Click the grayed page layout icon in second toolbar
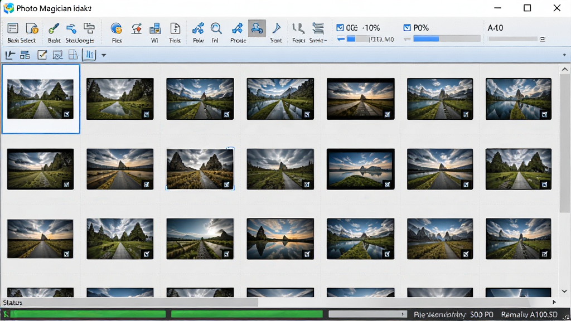 coord(73,55)
